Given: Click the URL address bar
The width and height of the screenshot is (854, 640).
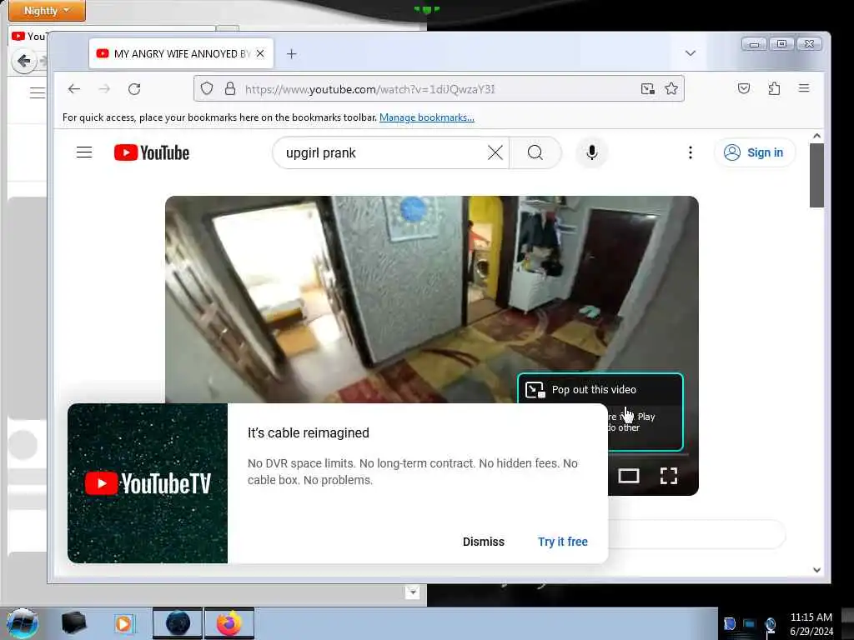Looking at the screenshot, I should click(439, 88).
